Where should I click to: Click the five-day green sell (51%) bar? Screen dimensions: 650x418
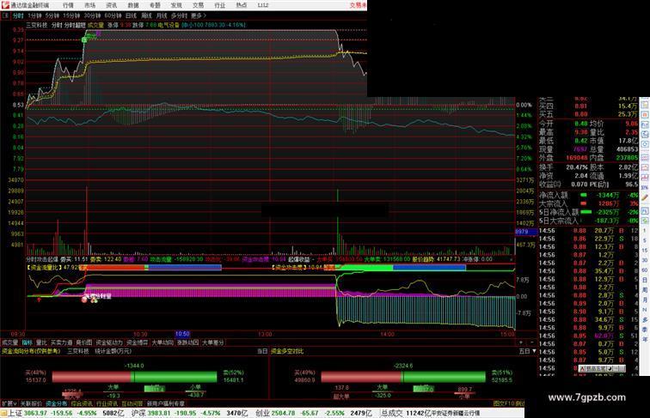(x=444, y=377)
